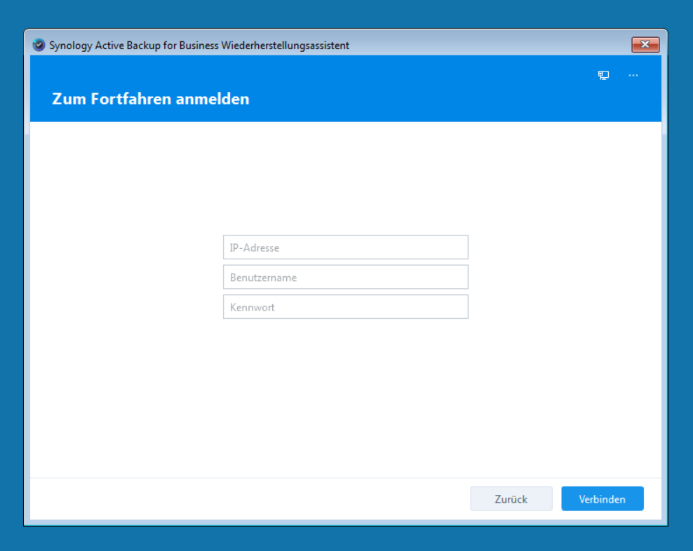Click the window title bar text
This screenshot has width=693, height=551.
(199, 46)
